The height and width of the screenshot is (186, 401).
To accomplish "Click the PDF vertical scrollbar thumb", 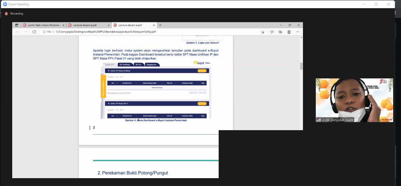I will click(301, 66).
